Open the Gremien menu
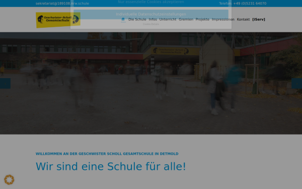The image size is (302, 189). pyautogui.click(x=186, y=20)
